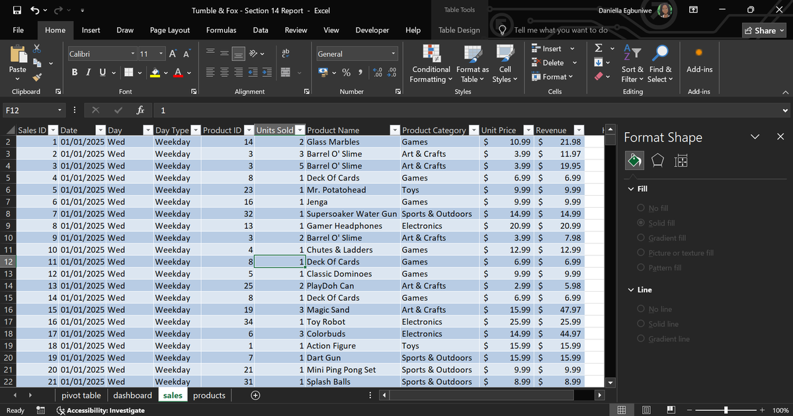
Task: Click Accessibility: Investigate in status bar
Action: tap(101, 411)
